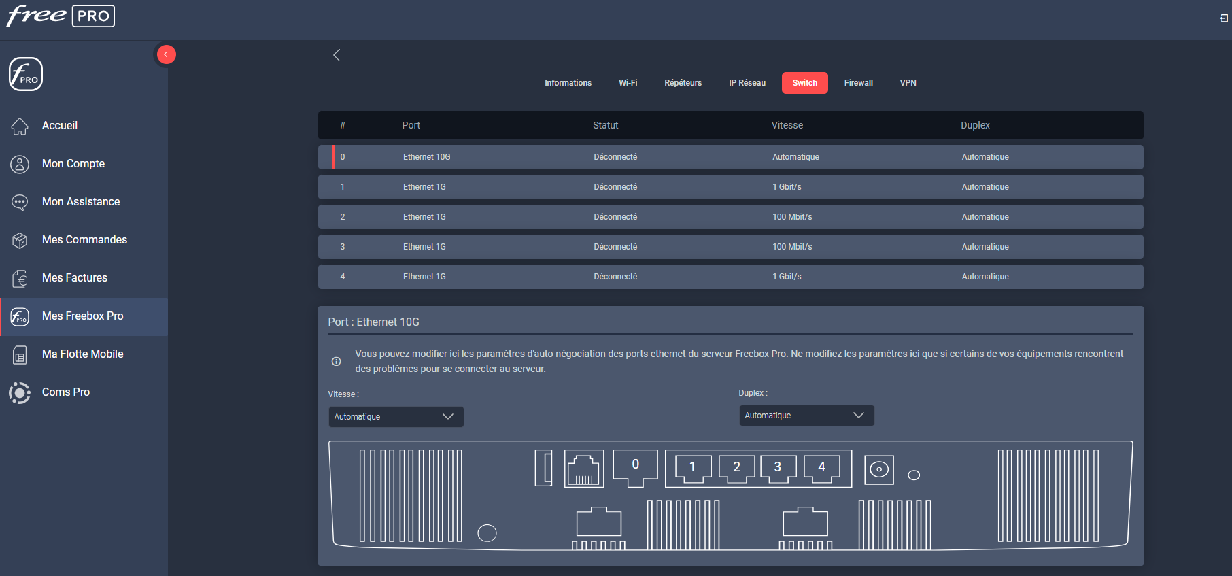
Task: Click '1 Gbit/s' speed in row 4
Action: pyautogui.click(x=787, y=277)
